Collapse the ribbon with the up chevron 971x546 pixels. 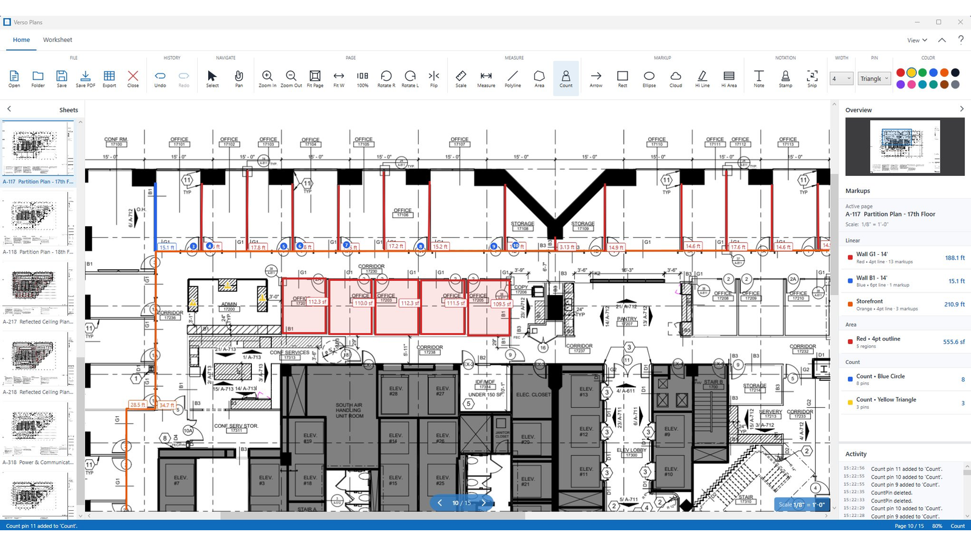click(942, 40)
